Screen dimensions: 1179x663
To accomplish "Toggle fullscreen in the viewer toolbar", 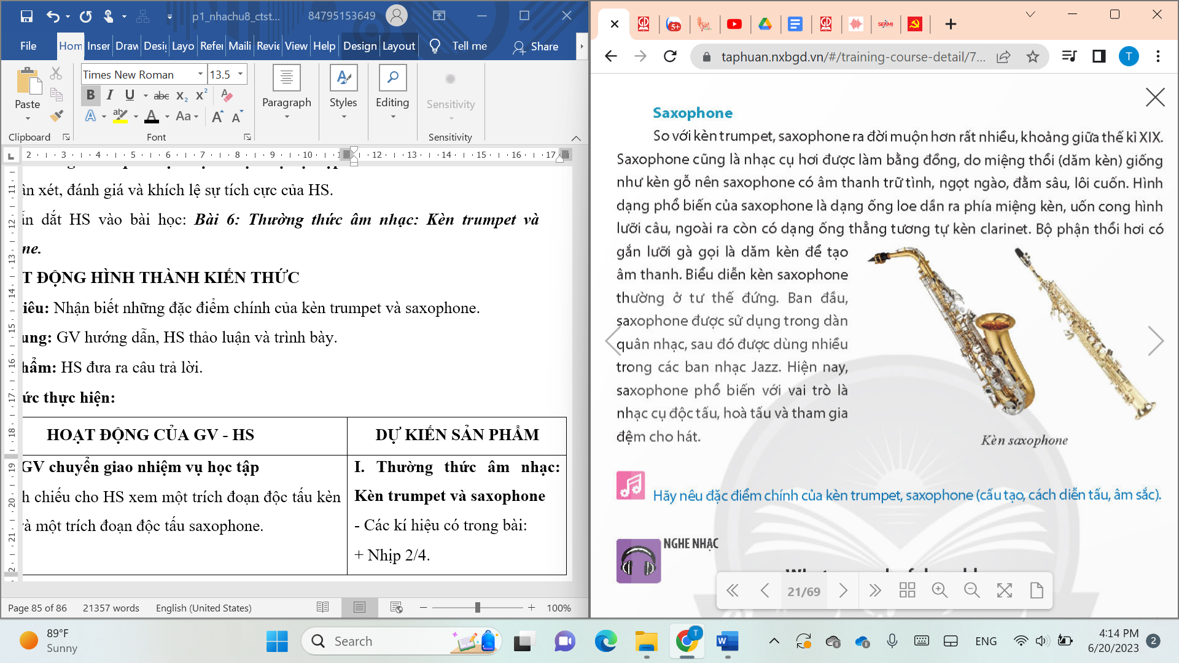I will click(1005, 591).
